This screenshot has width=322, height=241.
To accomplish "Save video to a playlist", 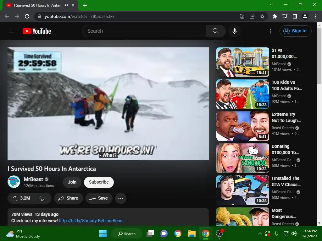I will [x=99, y=198].
